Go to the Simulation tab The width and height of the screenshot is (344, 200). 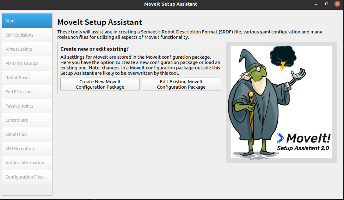pos(27,134)
